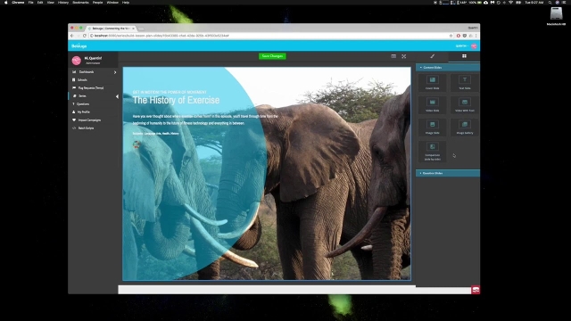
Task: Add an Image Gallery slide
Action: (464, 128)
